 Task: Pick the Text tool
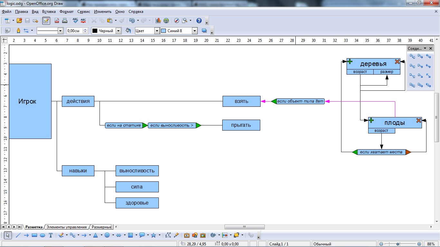[51, 235]
